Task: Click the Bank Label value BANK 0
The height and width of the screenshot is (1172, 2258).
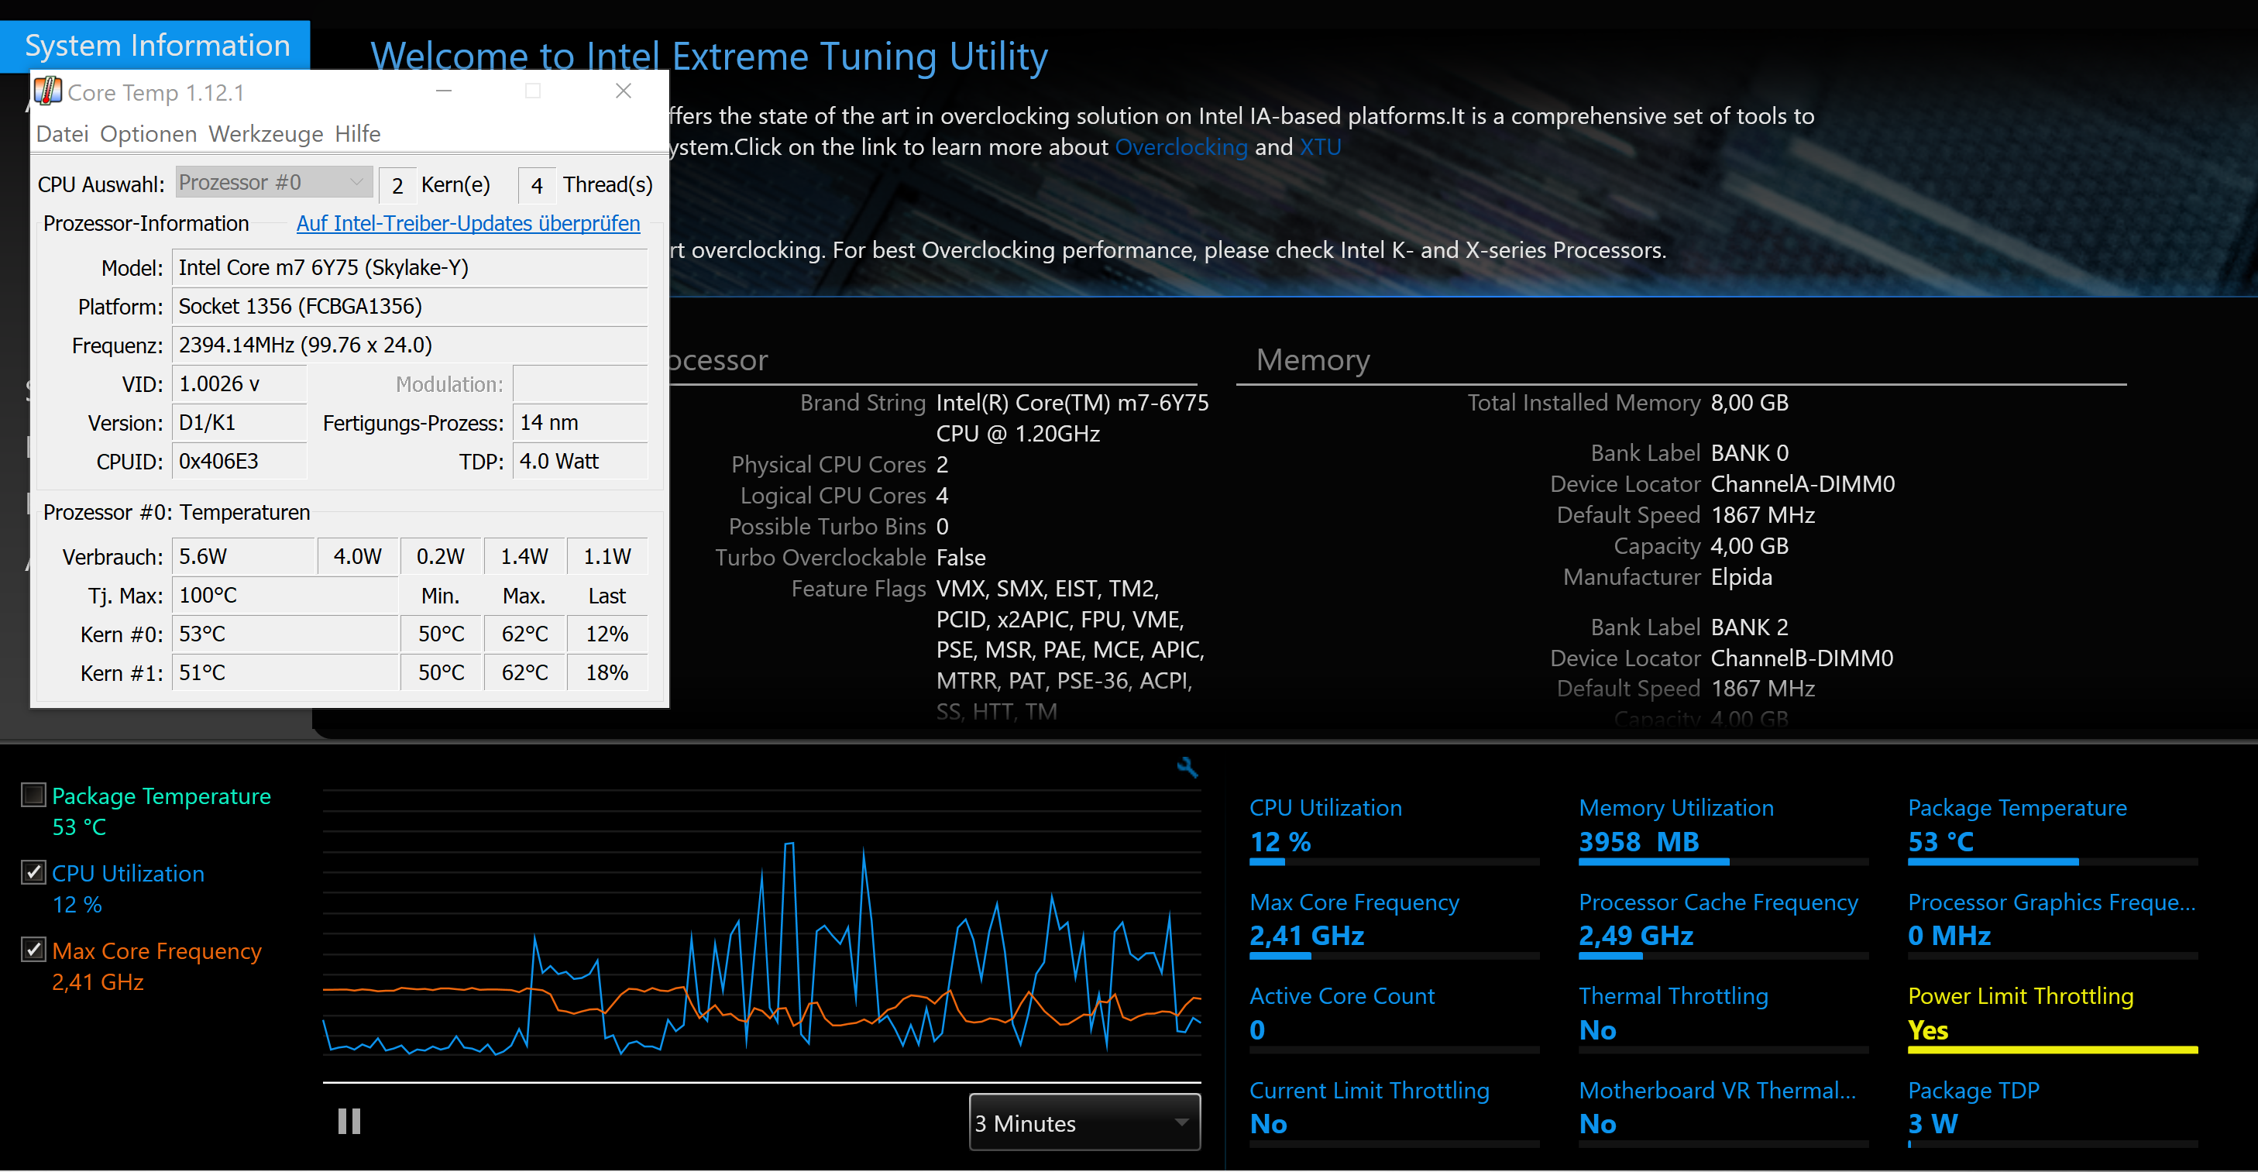Action: point(1750,453)
